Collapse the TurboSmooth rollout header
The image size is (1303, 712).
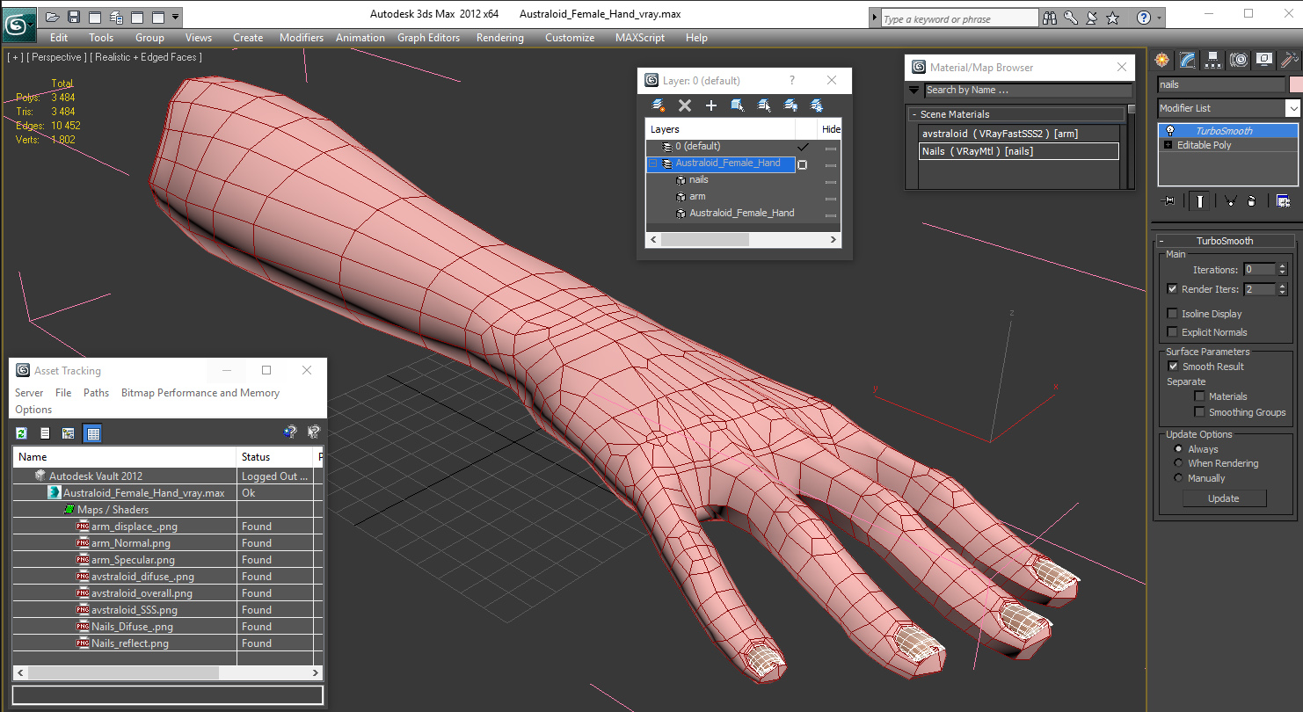point(1224,241)
